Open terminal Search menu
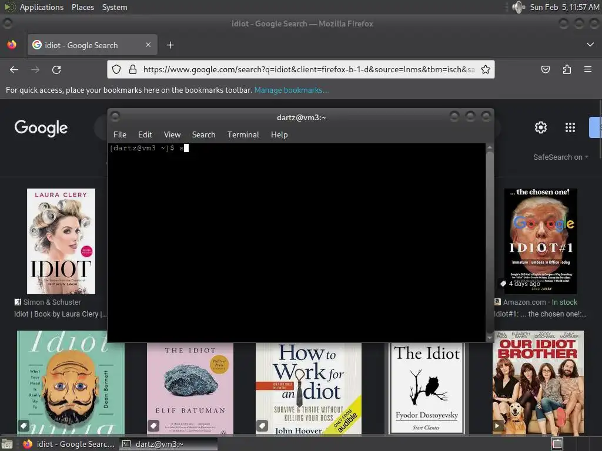The width and height of the screenshot is (602, 451). [x=203, y=134]
